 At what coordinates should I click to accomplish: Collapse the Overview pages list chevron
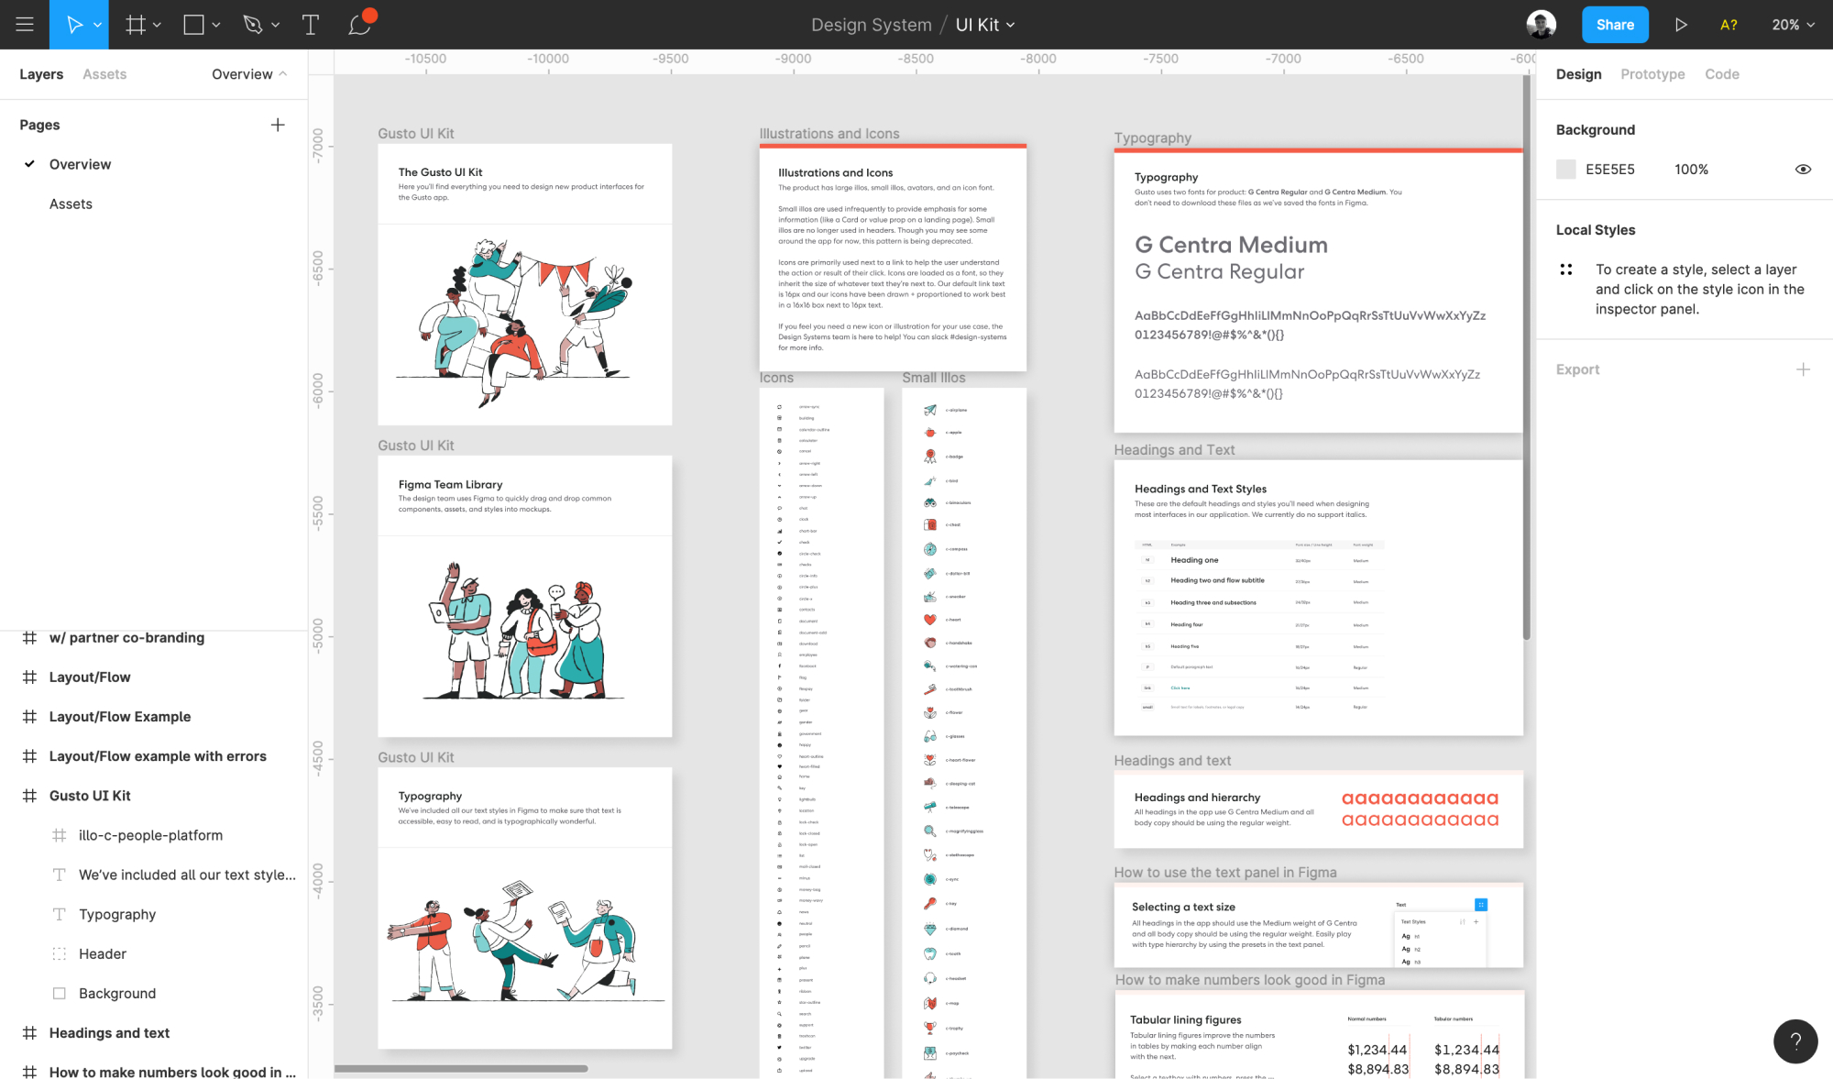click(283, 74)
